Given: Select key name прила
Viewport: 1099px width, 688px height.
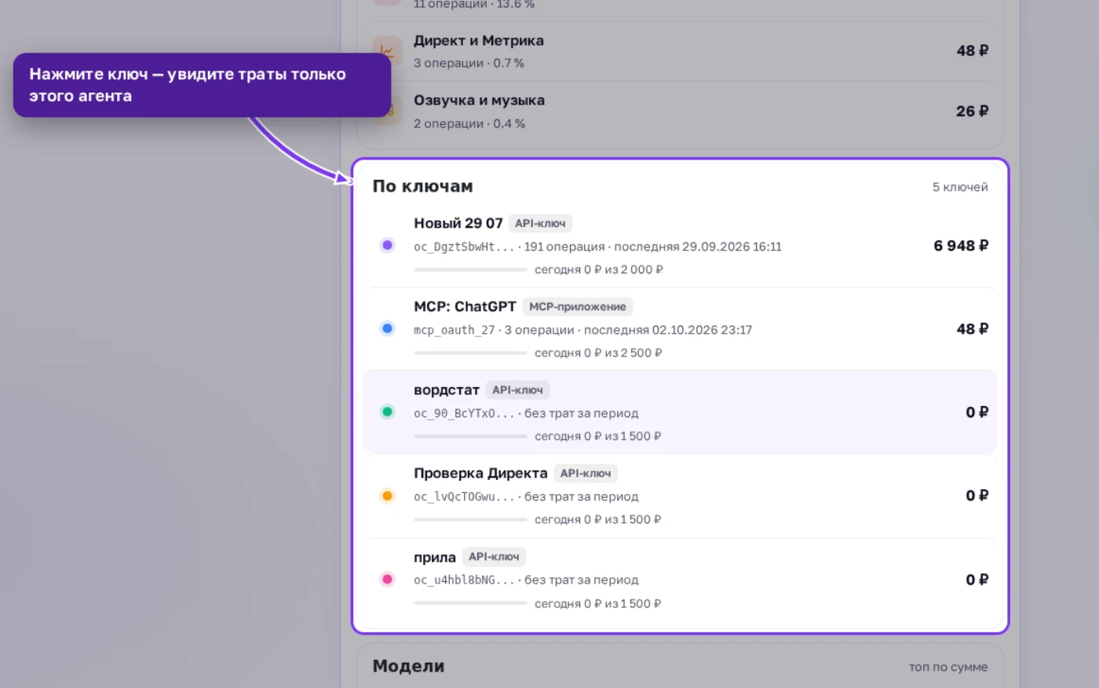Looking at the screenshot, I should pyautogui.click(x=435, y=557).
